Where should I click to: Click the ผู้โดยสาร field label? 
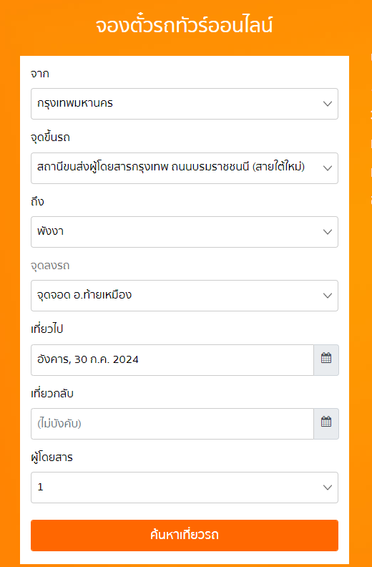(52, 457)
